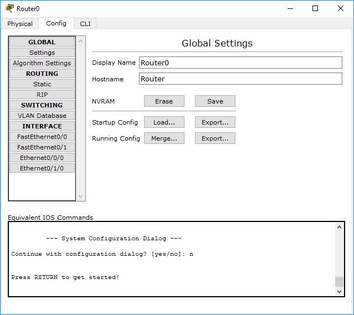This screenshot has width=354, height=315.
Task: Merge into Running Config
Action: 164,138
